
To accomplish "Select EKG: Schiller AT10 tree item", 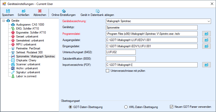I will point(28,29).
